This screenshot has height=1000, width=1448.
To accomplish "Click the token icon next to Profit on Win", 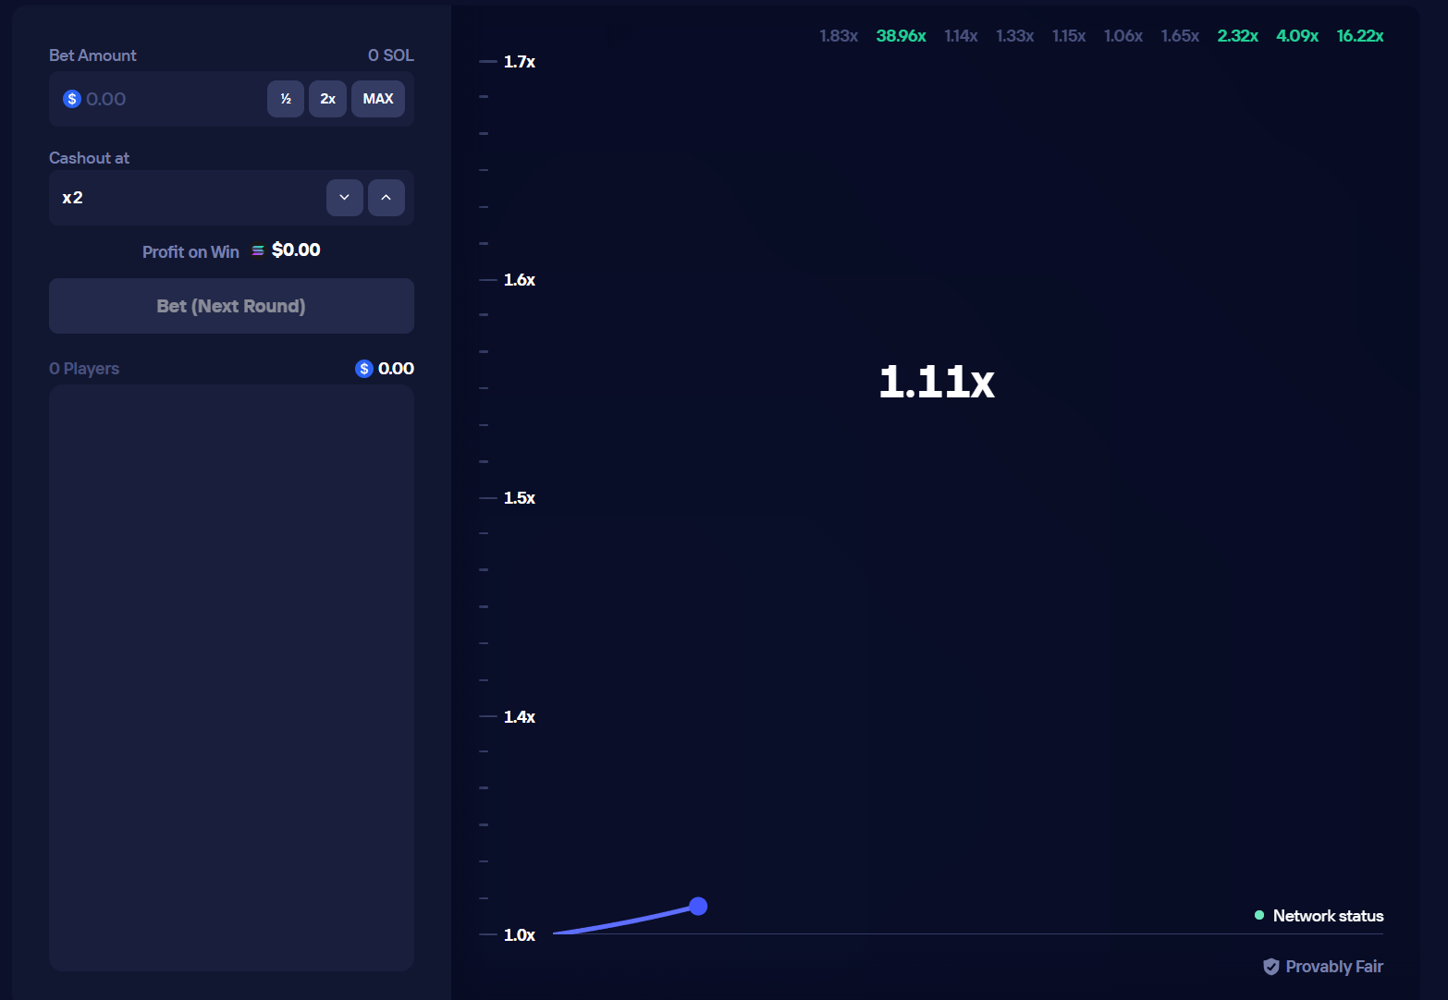I will (258, 250).
